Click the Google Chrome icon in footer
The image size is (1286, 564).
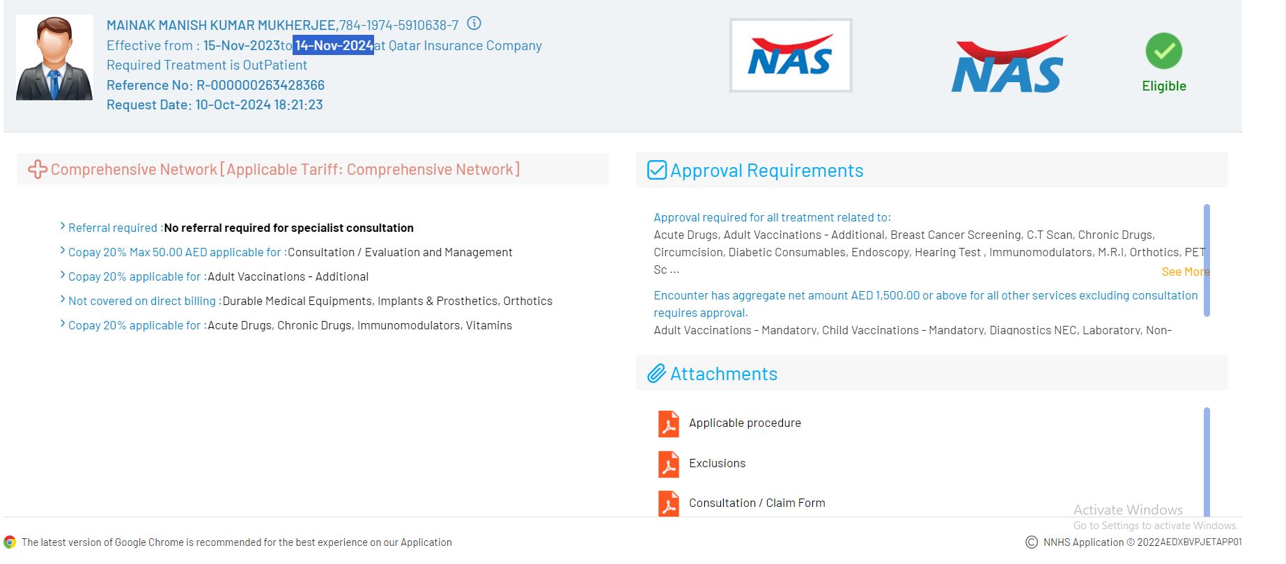(x=10, y=542)
